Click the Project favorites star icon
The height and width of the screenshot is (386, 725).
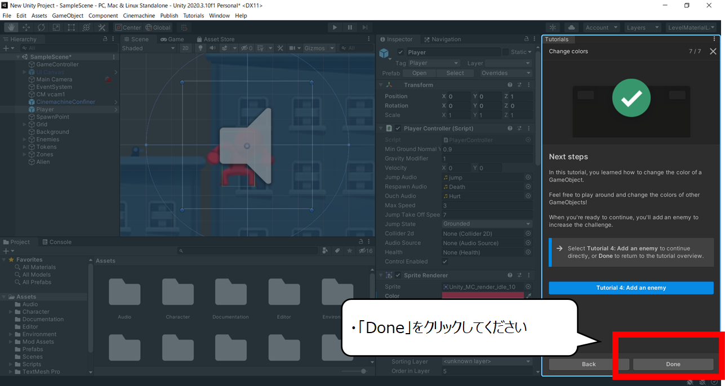pos(350,250)
